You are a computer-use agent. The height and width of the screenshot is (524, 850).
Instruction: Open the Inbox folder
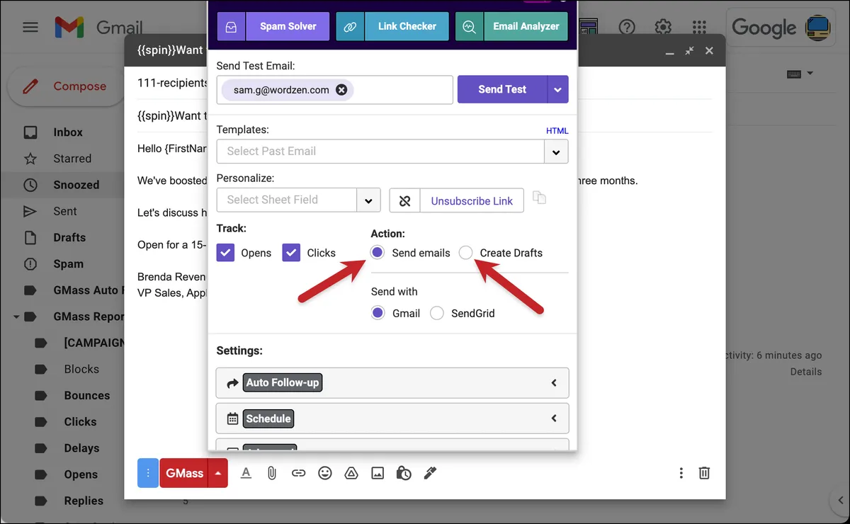[x=68, y=132]
